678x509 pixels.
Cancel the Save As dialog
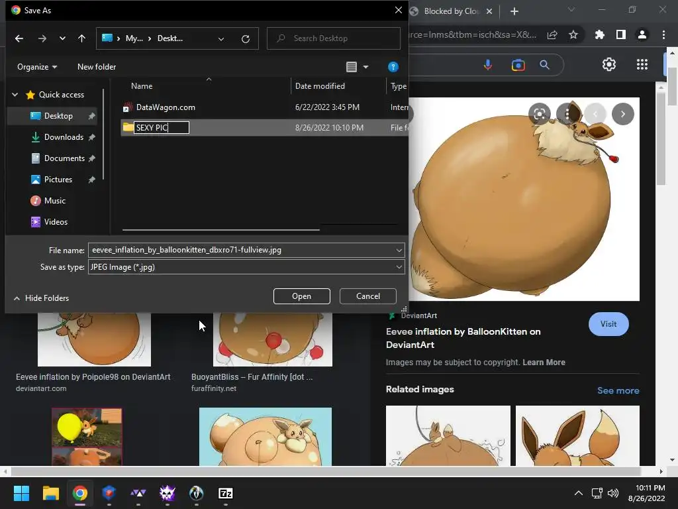[x=368, y=296]
